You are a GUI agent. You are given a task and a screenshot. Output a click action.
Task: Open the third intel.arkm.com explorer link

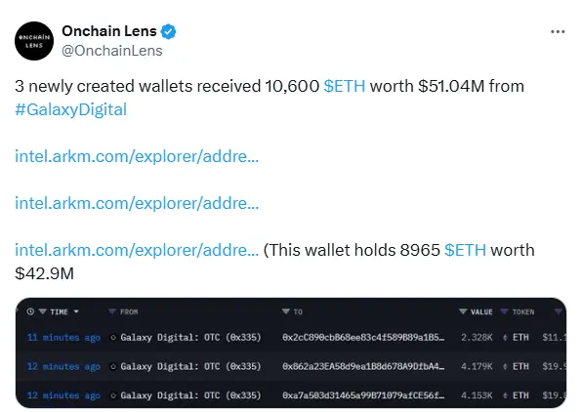coord(137,250)
